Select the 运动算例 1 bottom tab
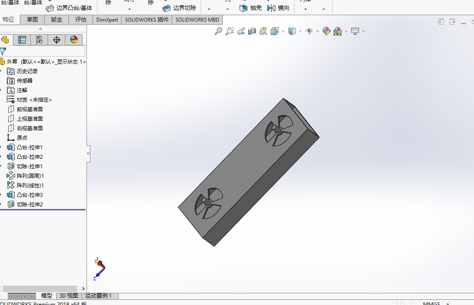This screenshot has height=305, width=474. tap(99, 295)
